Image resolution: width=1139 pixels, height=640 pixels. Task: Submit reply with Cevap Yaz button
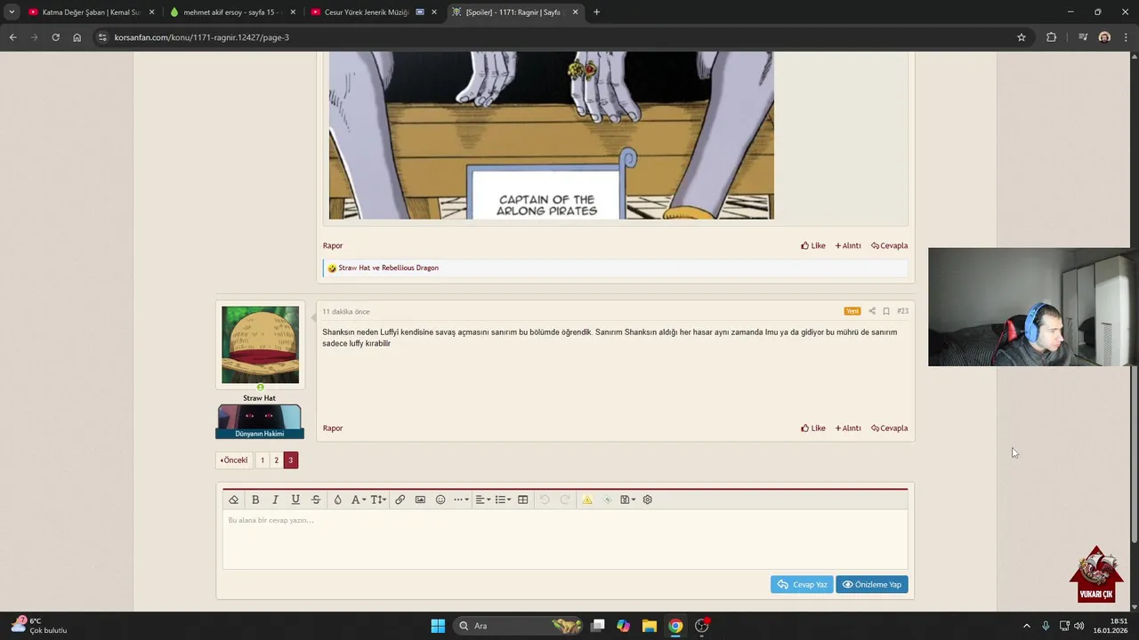(802, 584)
